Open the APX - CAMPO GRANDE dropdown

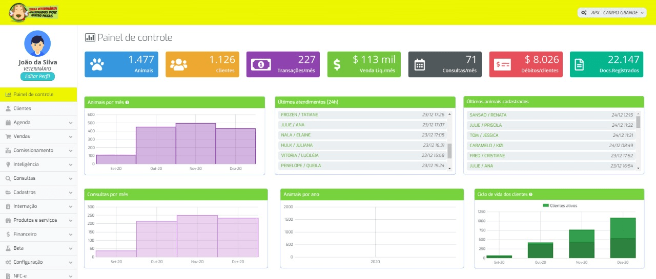[613, 12]
